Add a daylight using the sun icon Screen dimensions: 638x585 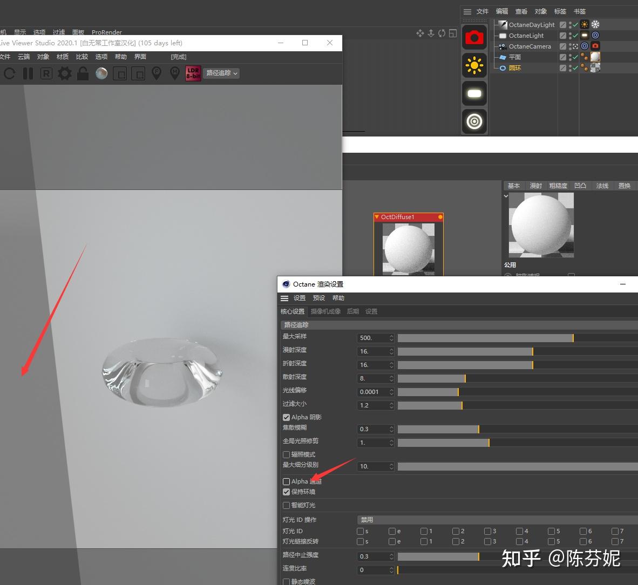pyautogui.click(x=474, y=65)
